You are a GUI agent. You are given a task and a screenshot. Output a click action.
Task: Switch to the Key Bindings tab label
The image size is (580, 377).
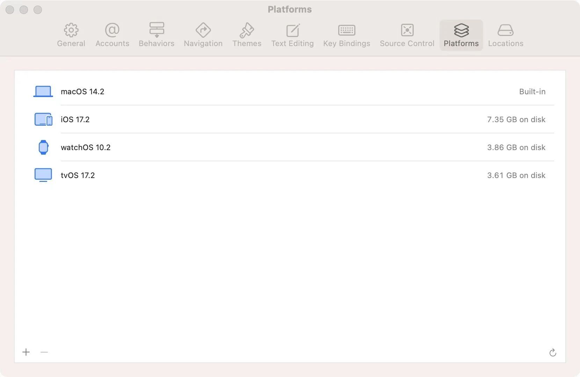[347, 44]
